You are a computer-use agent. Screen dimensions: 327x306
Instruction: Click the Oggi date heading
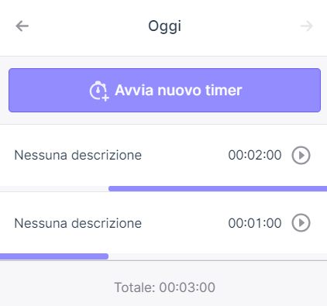tap(164, 26)
